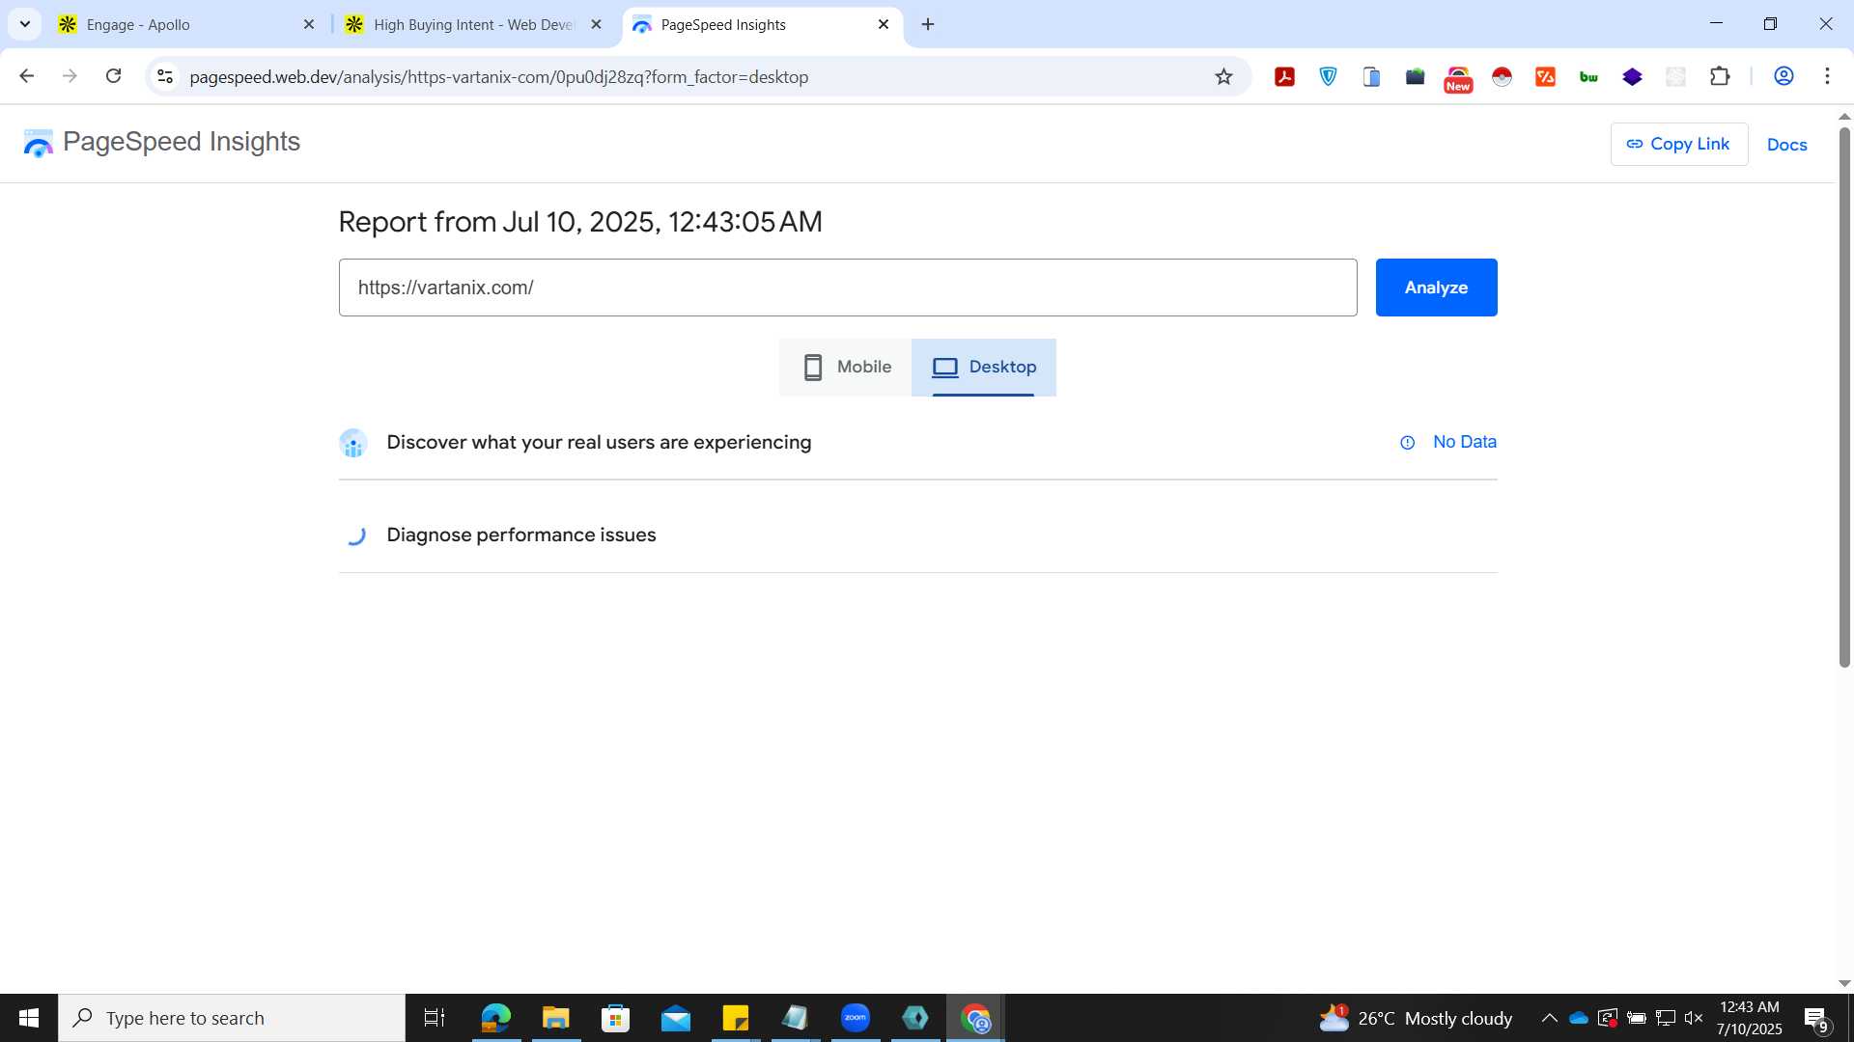Viewport: 1854px width, 1042px height.
Task: Click the taskbar search box
Action: 232,1018
